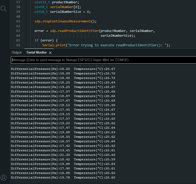The width and height of the screenshot is (196, 184).
Task: Click the stopContinuousMeasurement call in code
Action: 67,21
